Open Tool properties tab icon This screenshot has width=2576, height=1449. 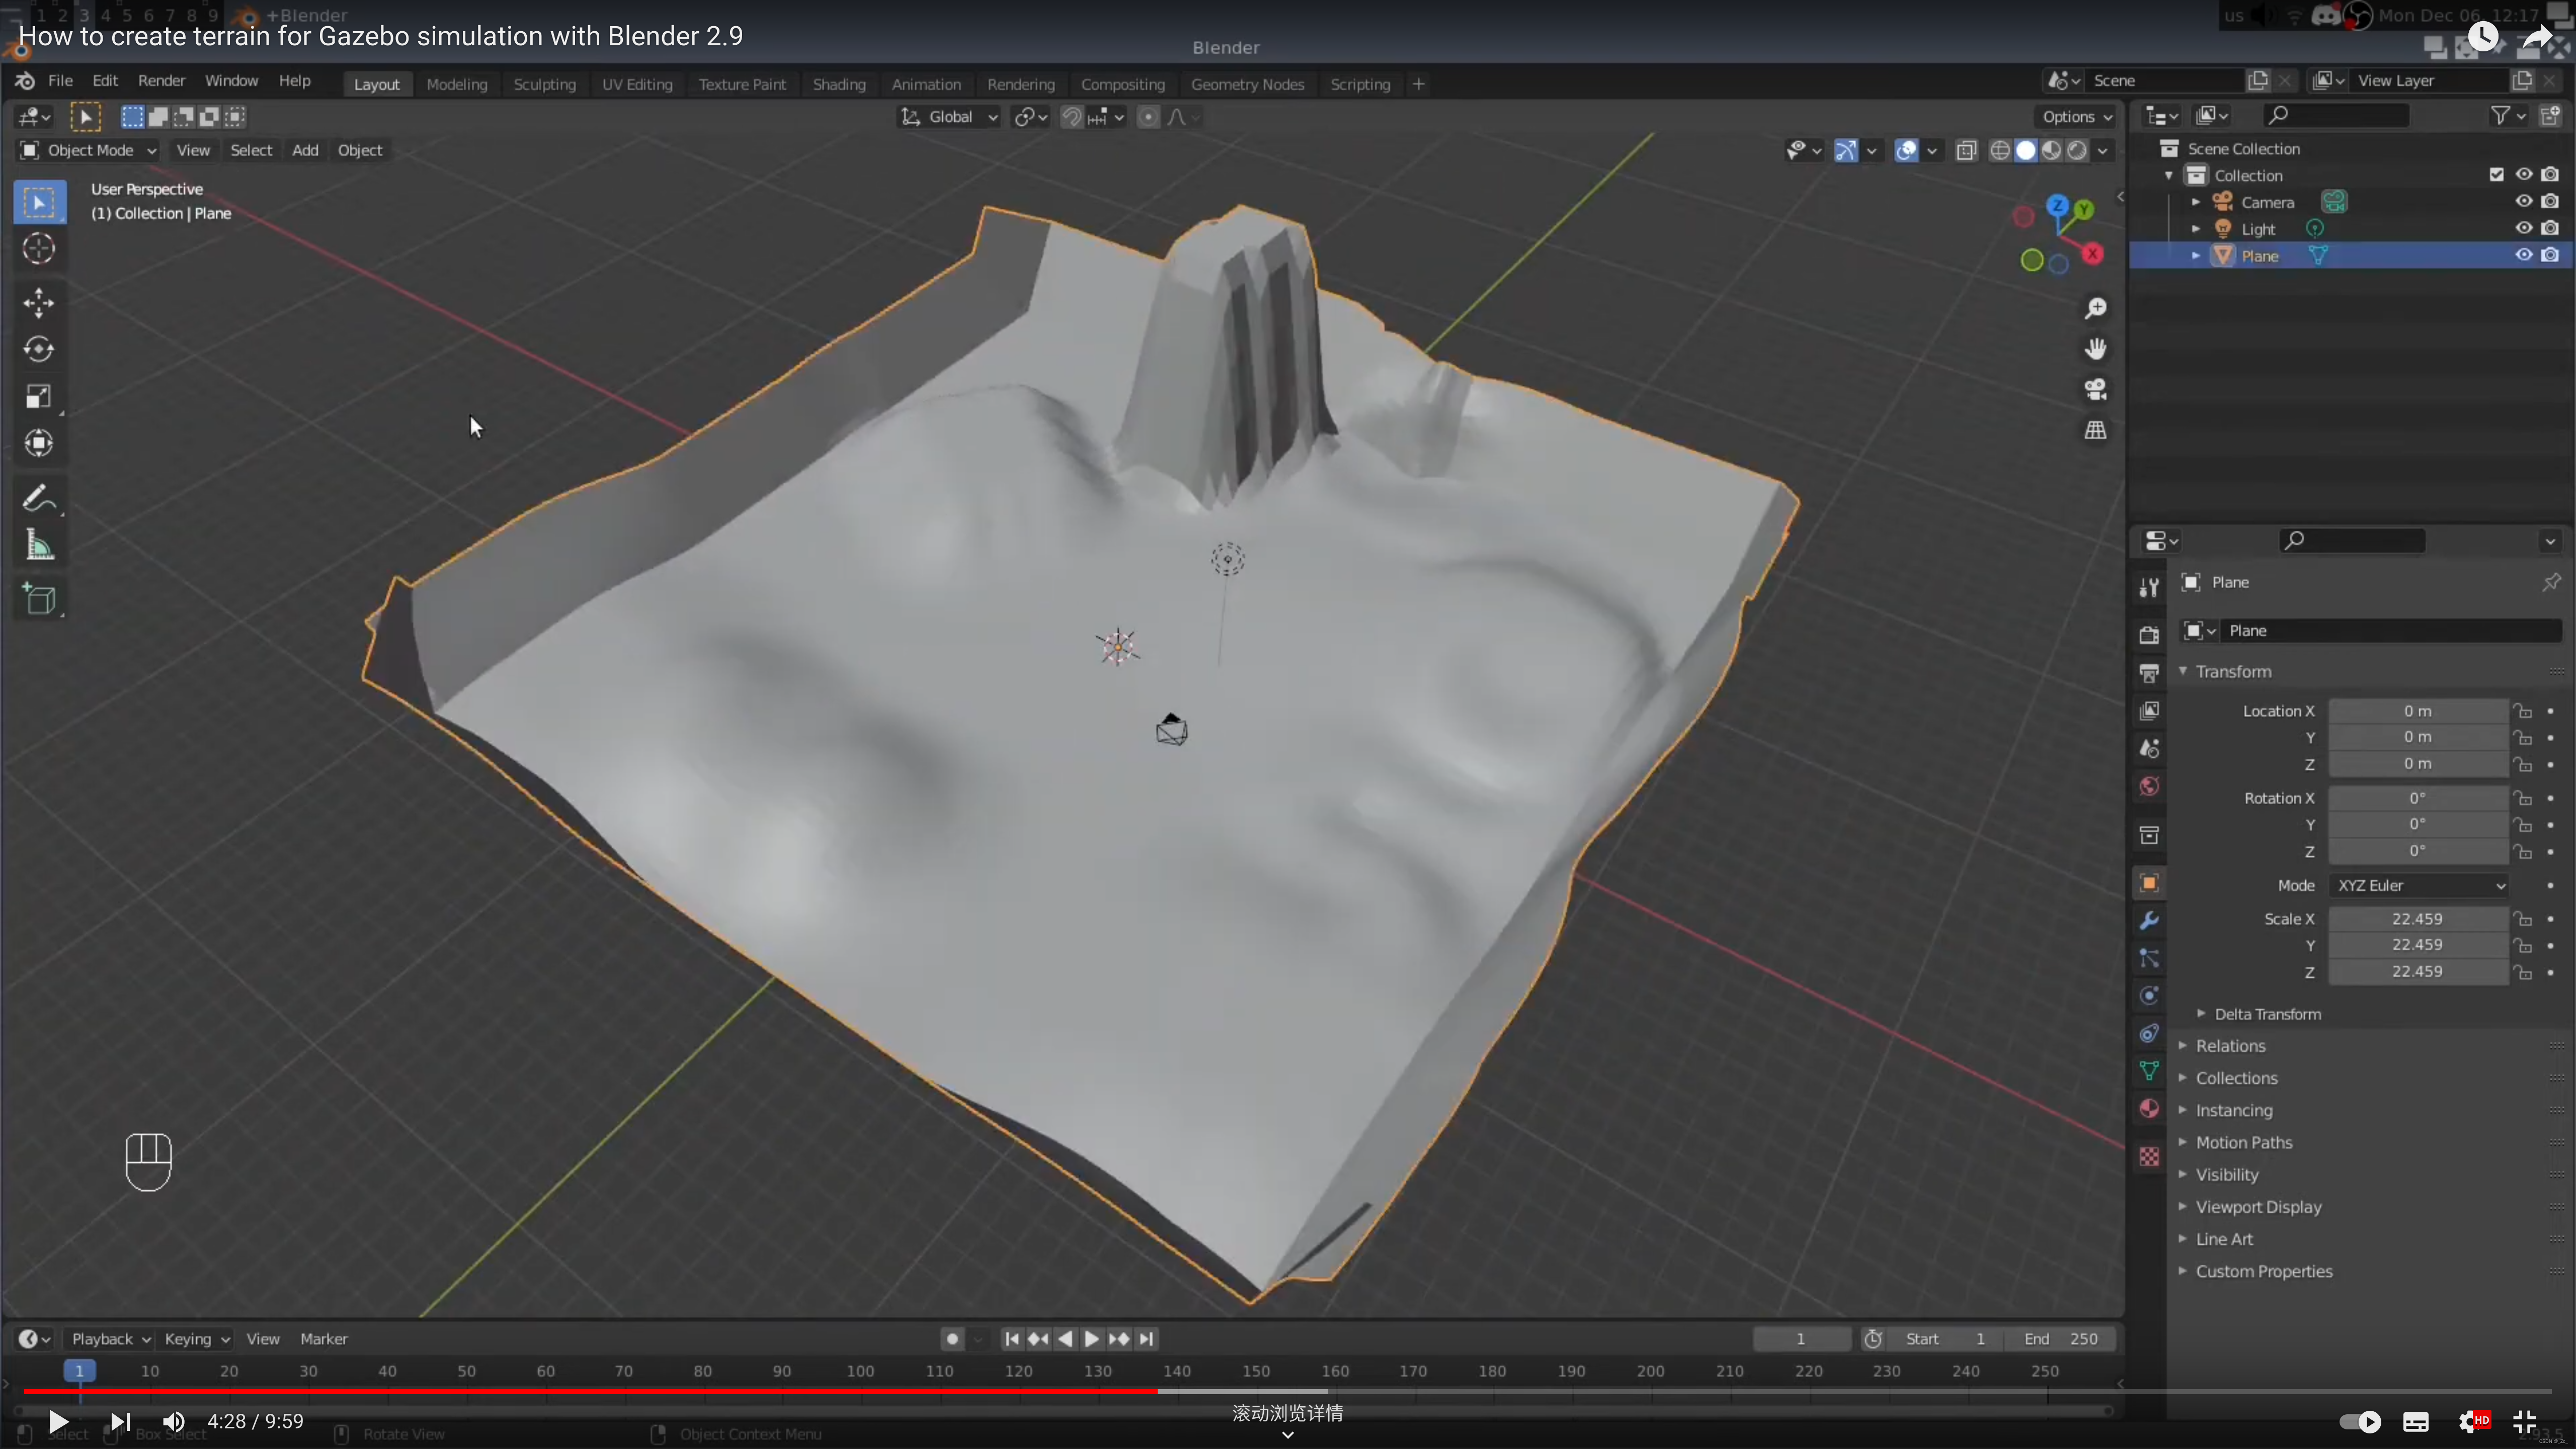click(x=2149, y=587)
